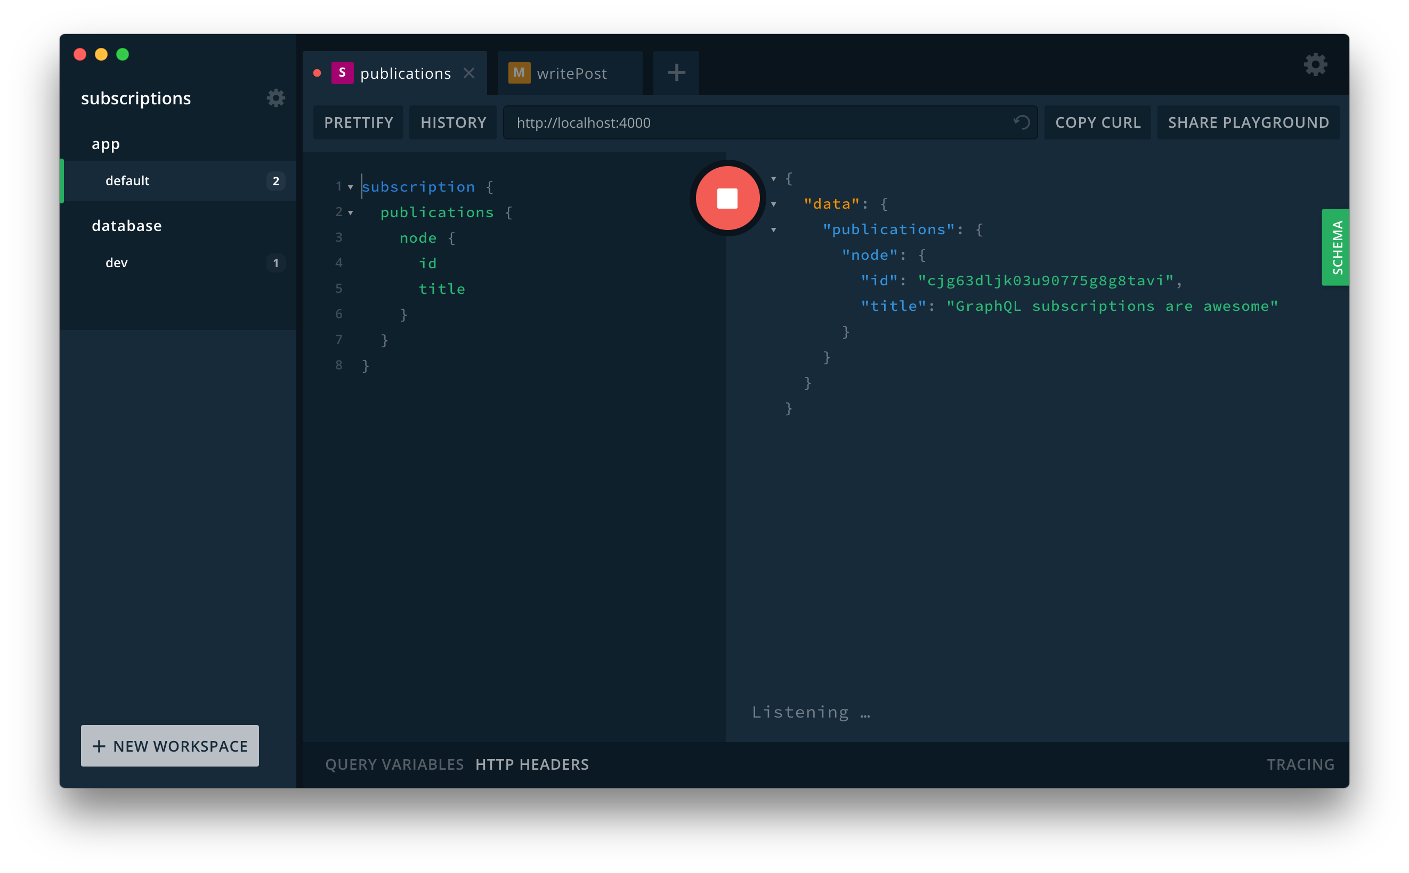Image resolution: width=1409 pixels, height=873 pixels.
Task: Click the COPY CURL button
Action: [x=1097, y=122]
